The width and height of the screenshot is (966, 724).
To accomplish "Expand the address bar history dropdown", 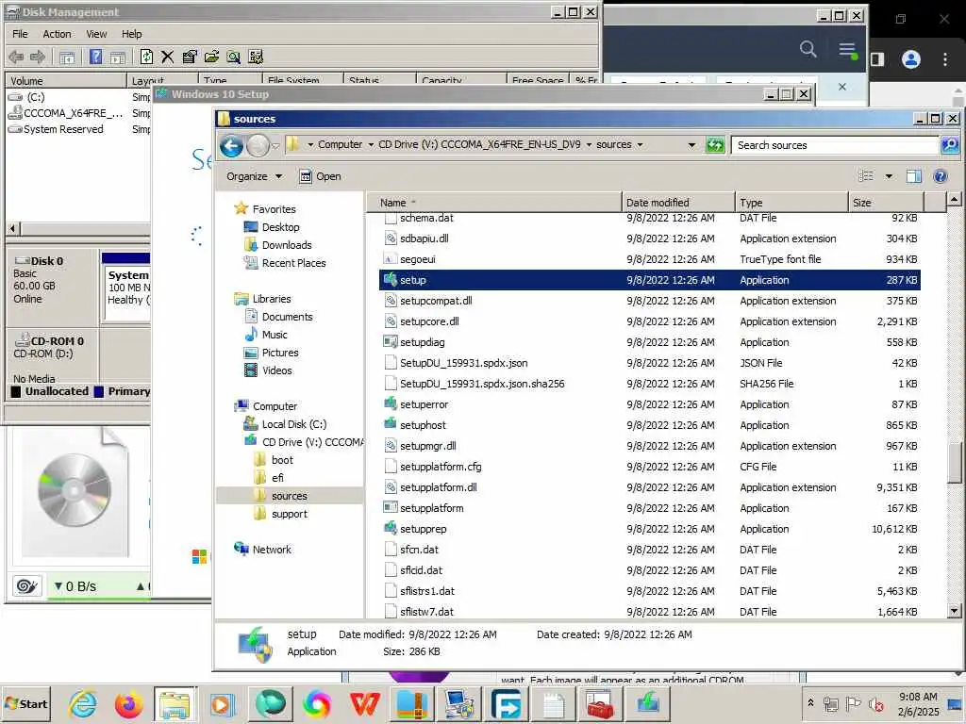I will click(x=691, y=145).
